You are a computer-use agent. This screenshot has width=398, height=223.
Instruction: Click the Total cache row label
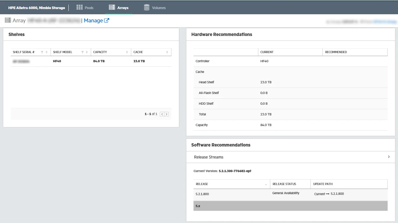click(x=202, y=114)
